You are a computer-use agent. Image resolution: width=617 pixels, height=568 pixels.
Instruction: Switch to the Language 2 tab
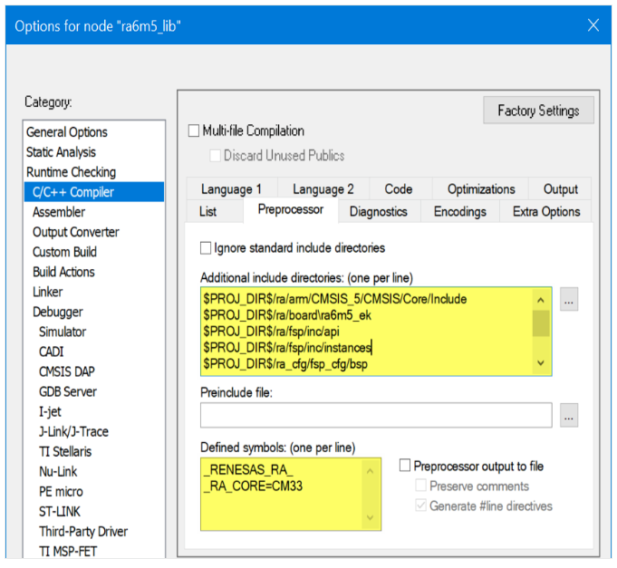pyautogui.click(x=323, y=189)
